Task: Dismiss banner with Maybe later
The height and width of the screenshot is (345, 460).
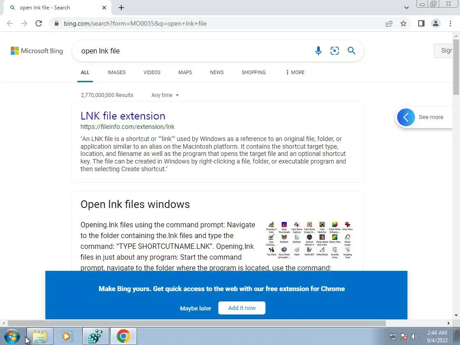Action: pos(195,308)
